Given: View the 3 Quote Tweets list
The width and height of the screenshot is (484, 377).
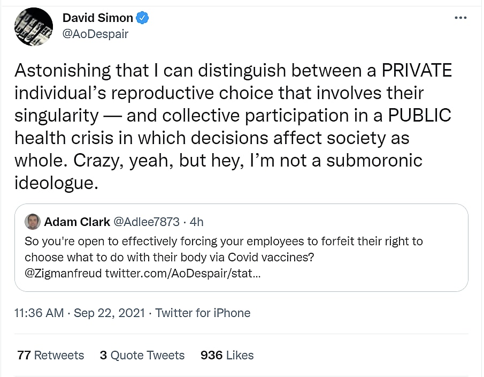Looking at the screenshot, I should tap(142, 355).
